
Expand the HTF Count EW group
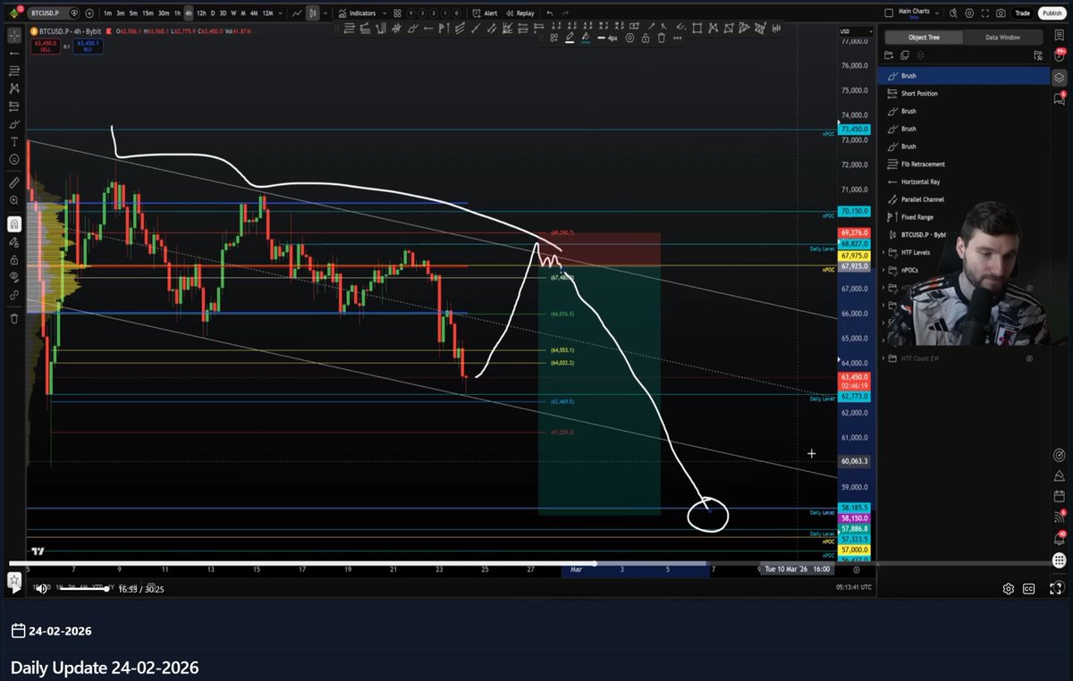[883, 358]
